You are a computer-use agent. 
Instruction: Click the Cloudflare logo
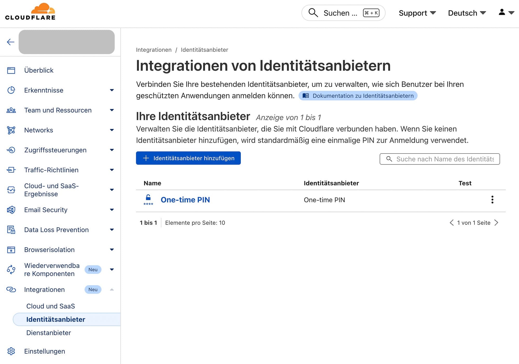pyautogui.click(x=30, y=12)
